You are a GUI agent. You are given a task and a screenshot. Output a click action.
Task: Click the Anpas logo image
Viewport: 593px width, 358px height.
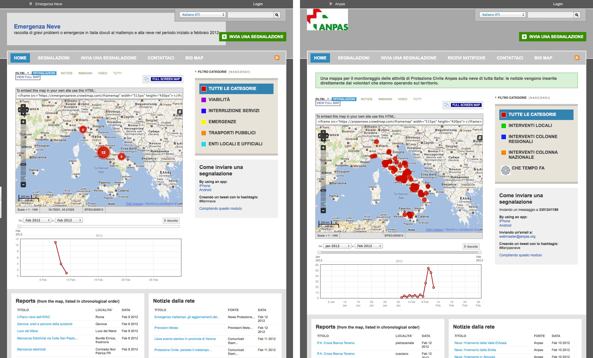coord(327,20)
